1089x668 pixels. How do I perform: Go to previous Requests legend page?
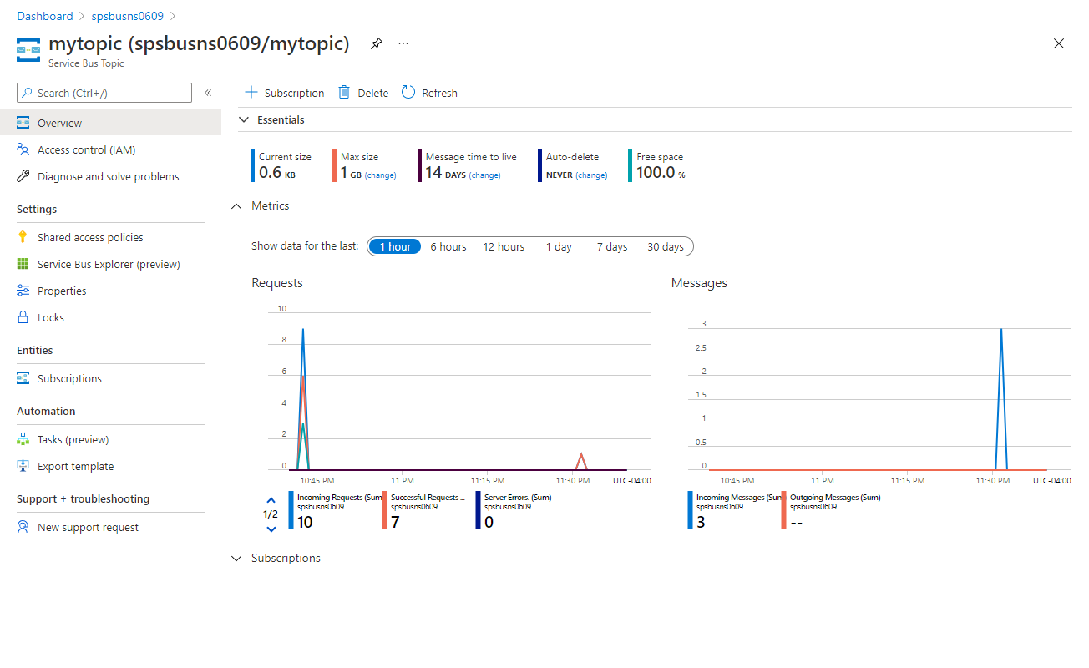(x=271, y=500)
